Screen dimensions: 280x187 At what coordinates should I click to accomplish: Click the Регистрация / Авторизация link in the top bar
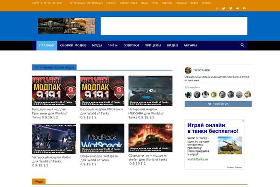pos(86,3)
